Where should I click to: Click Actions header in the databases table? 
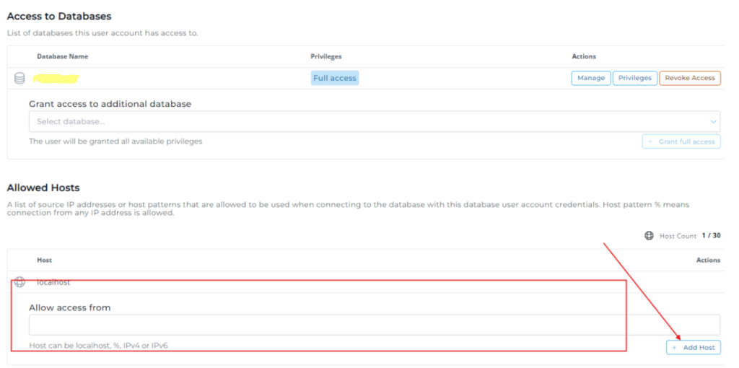[x=584, y=56]
